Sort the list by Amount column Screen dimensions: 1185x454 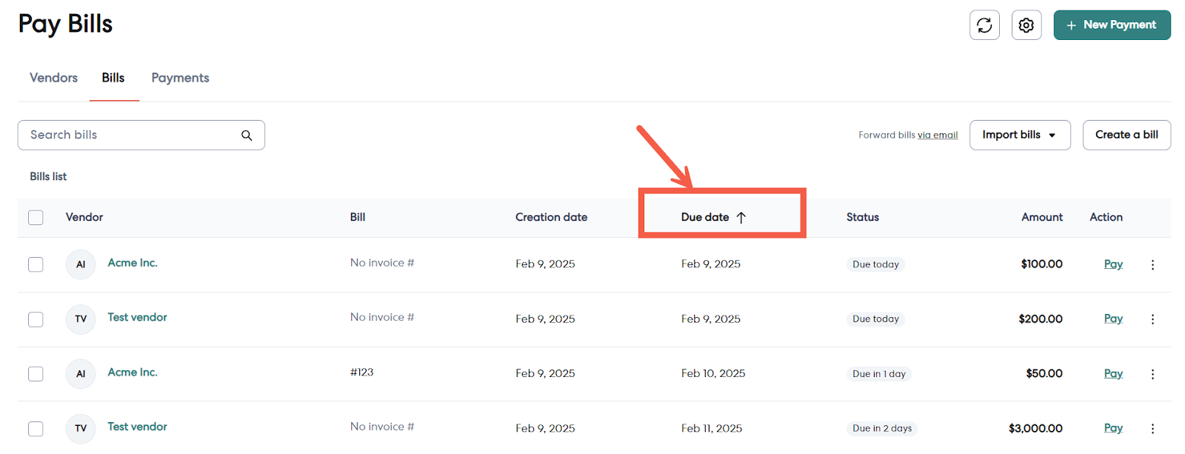tap(1041, 217)
